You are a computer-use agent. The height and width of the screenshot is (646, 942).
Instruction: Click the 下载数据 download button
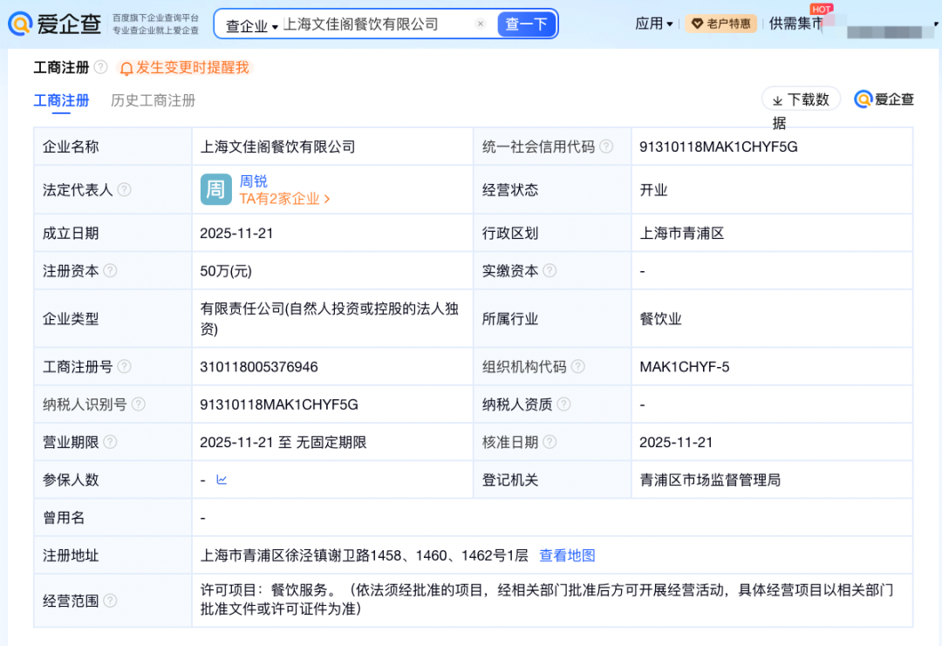click(801, 99)
